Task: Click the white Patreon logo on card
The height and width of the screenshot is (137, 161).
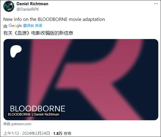Action: pyautogui.click(x=16, y=51)
